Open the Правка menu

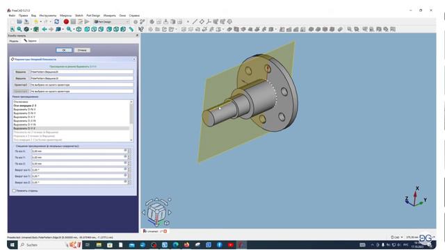pyautogui.click(x=23, y=15)
